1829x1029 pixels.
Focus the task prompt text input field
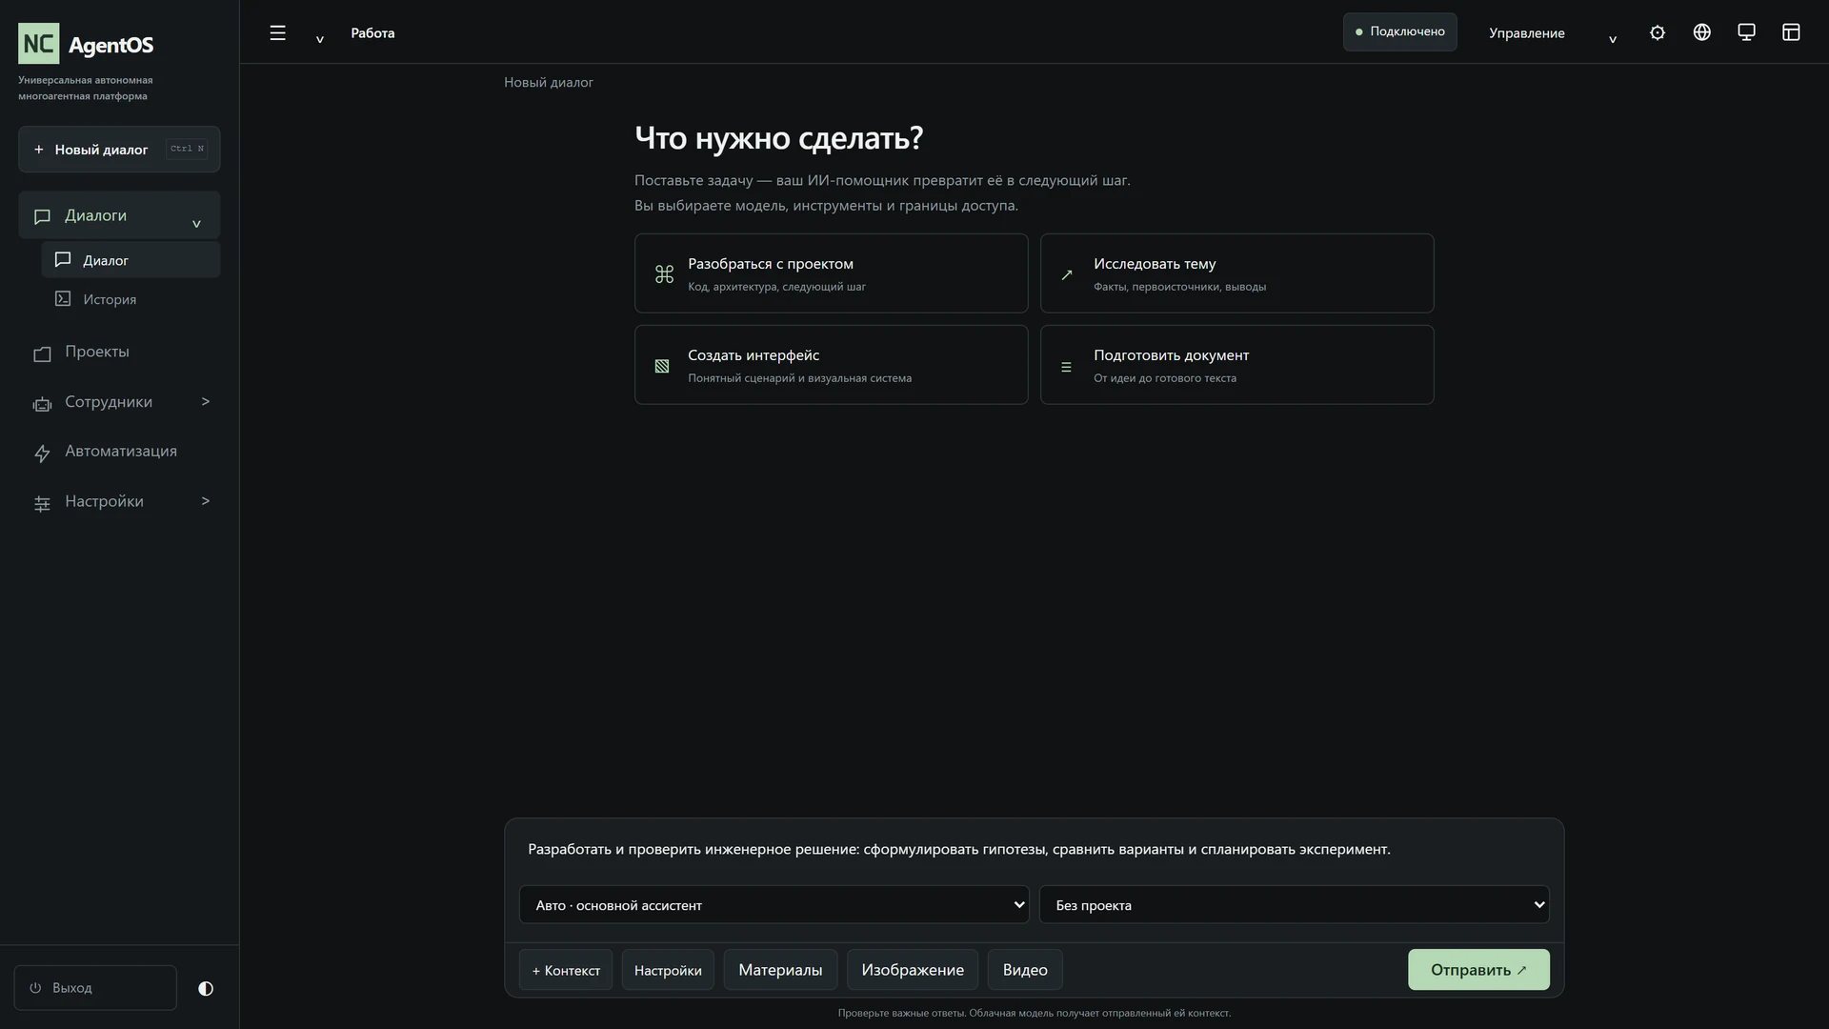[1034, 849]
